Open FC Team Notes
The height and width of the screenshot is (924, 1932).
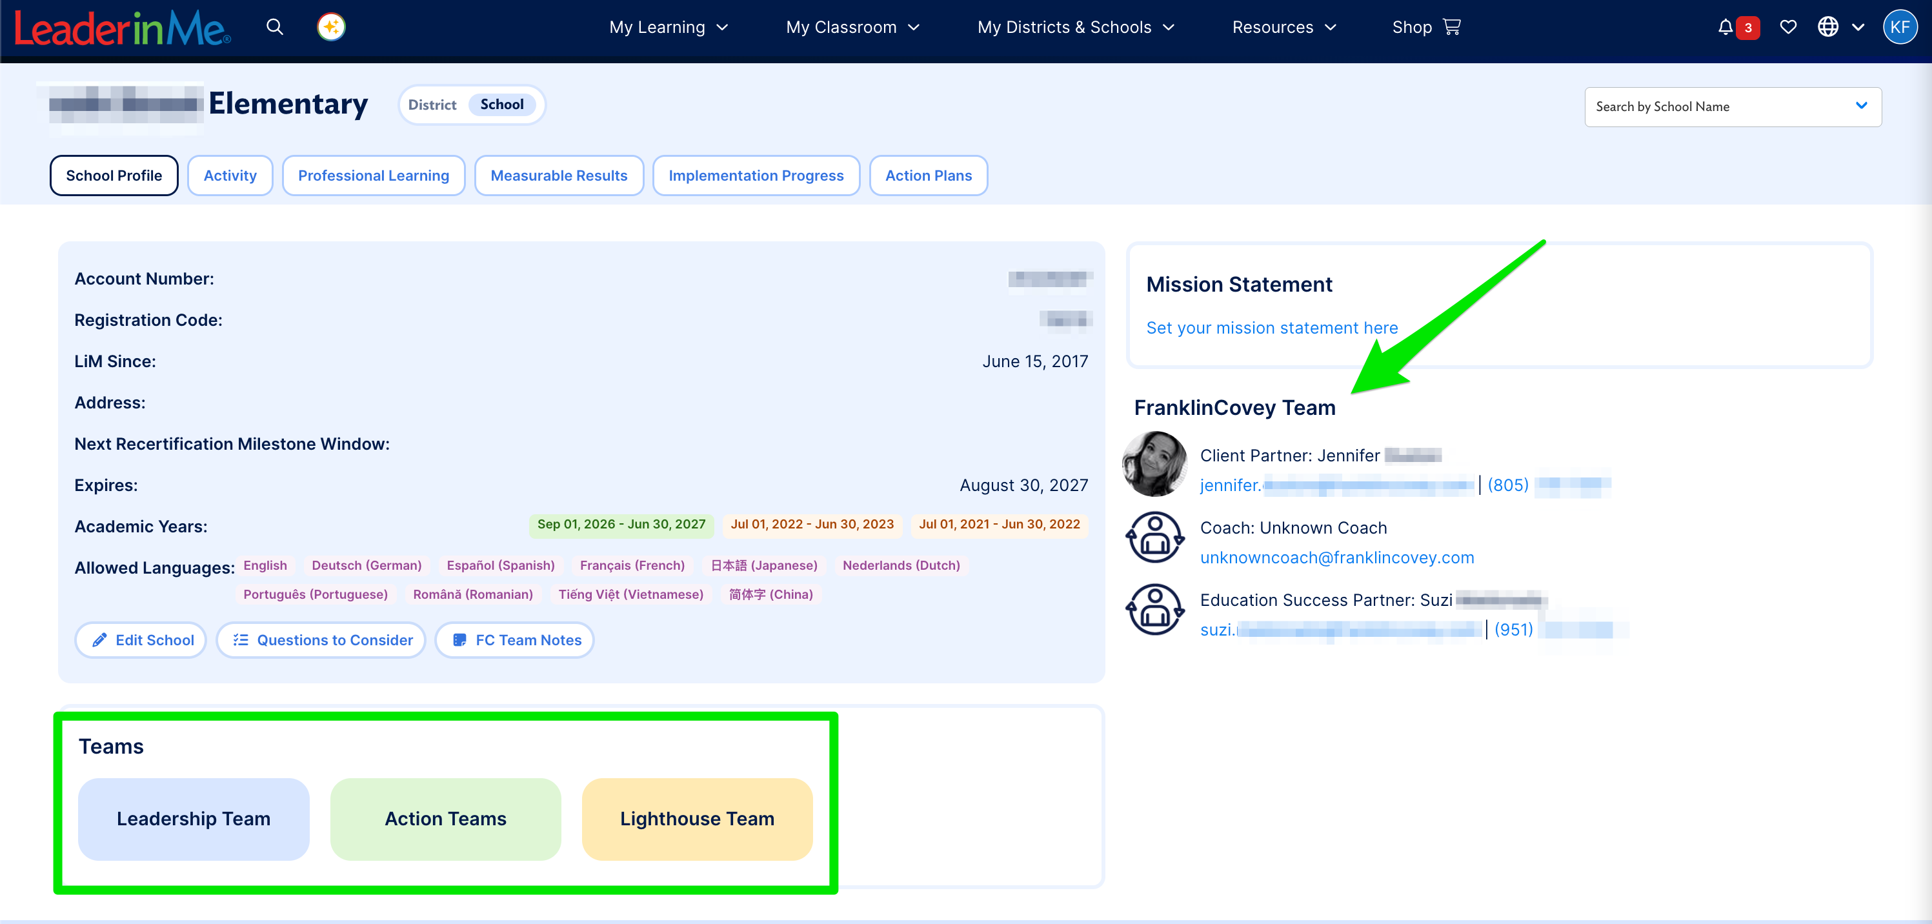click(x=514, y=639)
